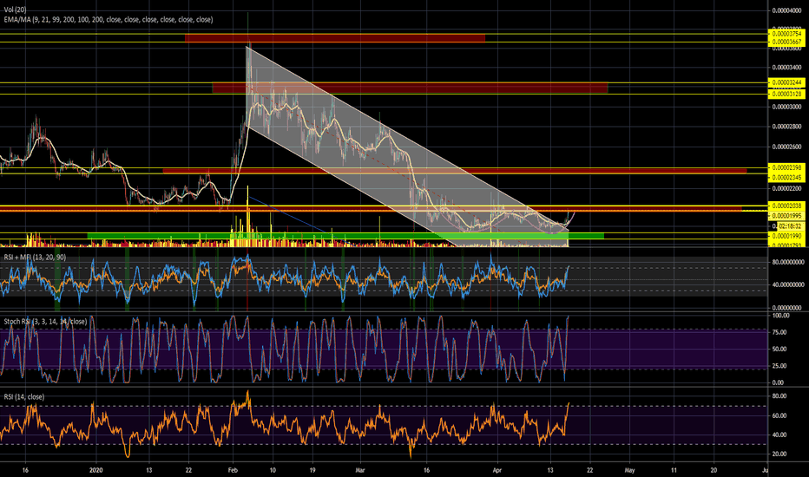Viewport: 809px width, 477px height.
Task: Click the 0.00003000 price axis tick
Action: 786,107
